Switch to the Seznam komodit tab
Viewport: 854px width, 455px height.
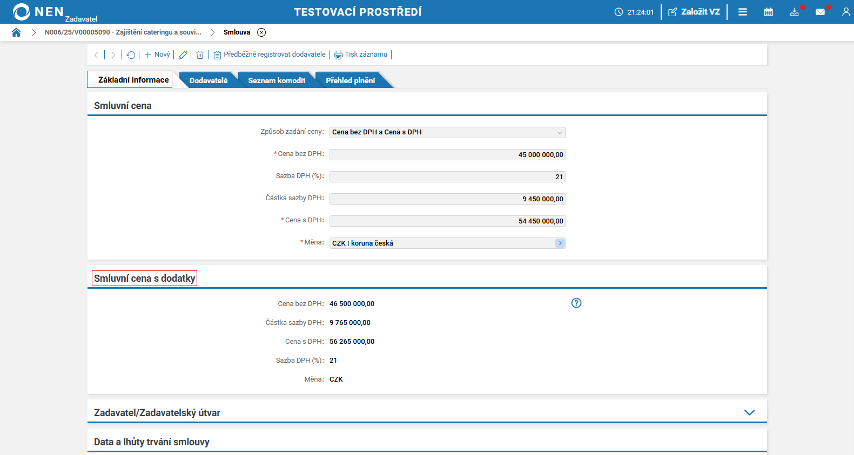277,80
